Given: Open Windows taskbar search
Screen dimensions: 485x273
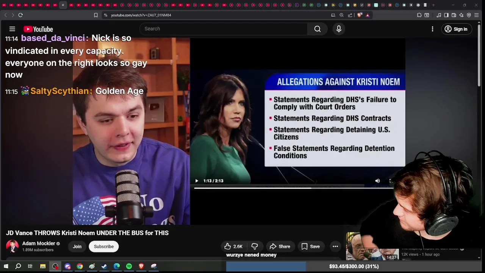Looking at the screenshot, I should tap(18, 267).
